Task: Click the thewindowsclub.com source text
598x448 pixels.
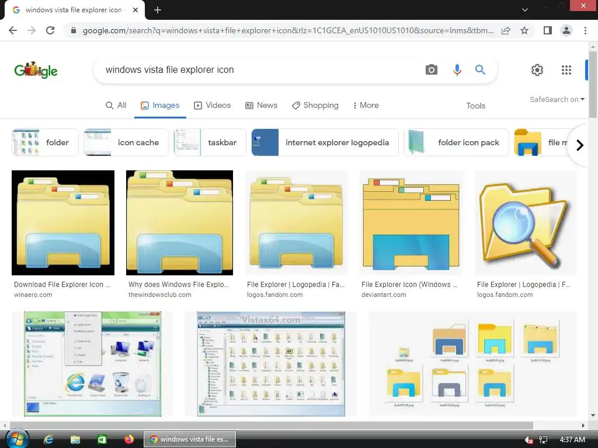Action: (x=160, y=295)
